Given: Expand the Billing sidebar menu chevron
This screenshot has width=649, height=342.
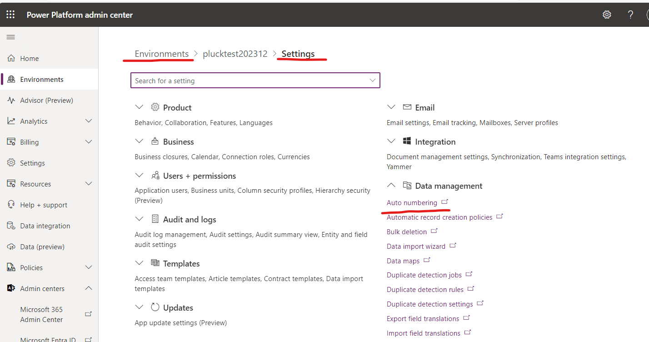Looking at the screenshot, I should [x=89, y=142].
